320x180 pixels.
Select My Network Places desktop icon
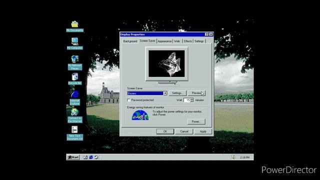pyautogui.click(x=75, y=62)
